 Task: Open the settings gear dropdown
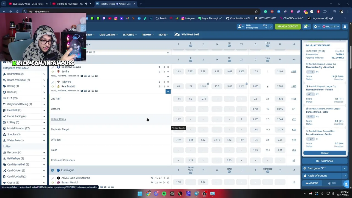(317, 27)
